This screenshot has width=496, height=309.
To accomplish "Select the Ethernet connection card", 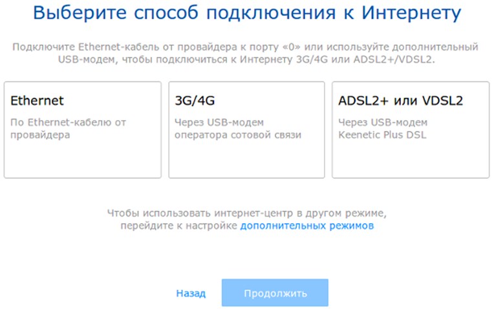I will pos(83,130).
